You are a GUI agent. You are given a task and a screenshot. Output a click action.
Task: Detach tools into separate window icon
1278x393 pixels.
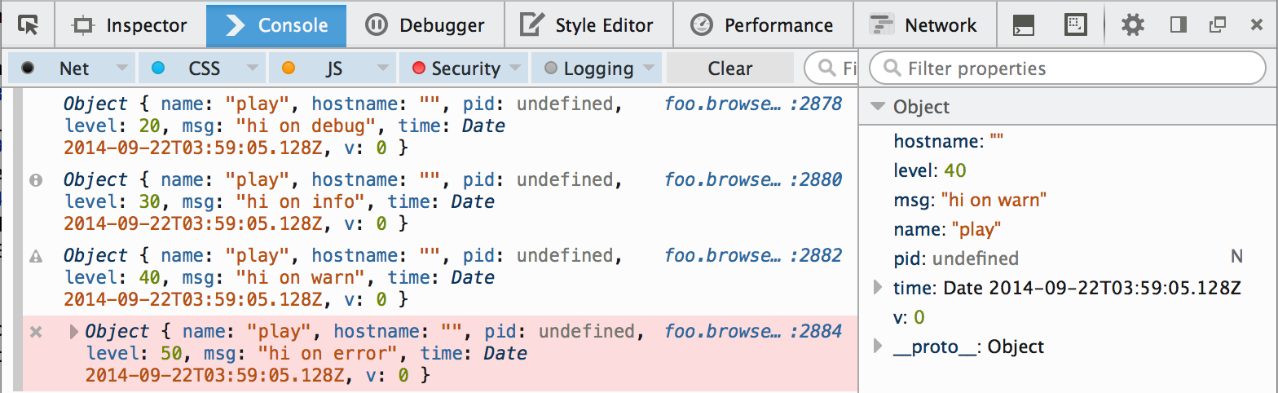[x=1218, y=25]
